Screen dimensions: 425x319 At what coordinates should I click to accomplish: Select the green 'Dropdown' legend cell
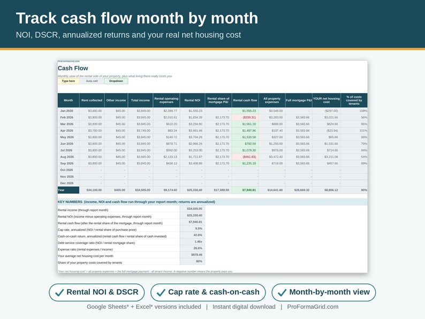click(116, 81)
